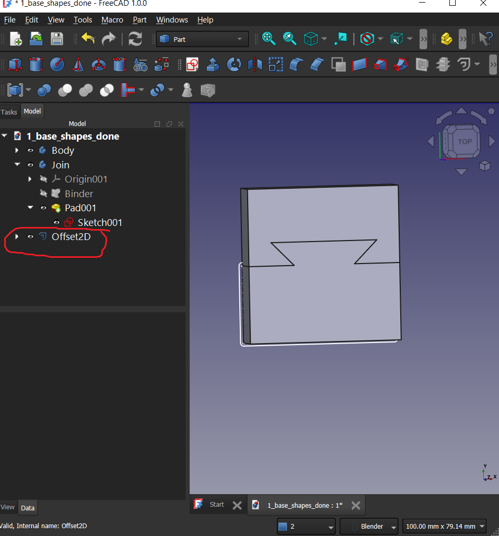Collapse the 1_base_shapes_done document root

(4, 136)
